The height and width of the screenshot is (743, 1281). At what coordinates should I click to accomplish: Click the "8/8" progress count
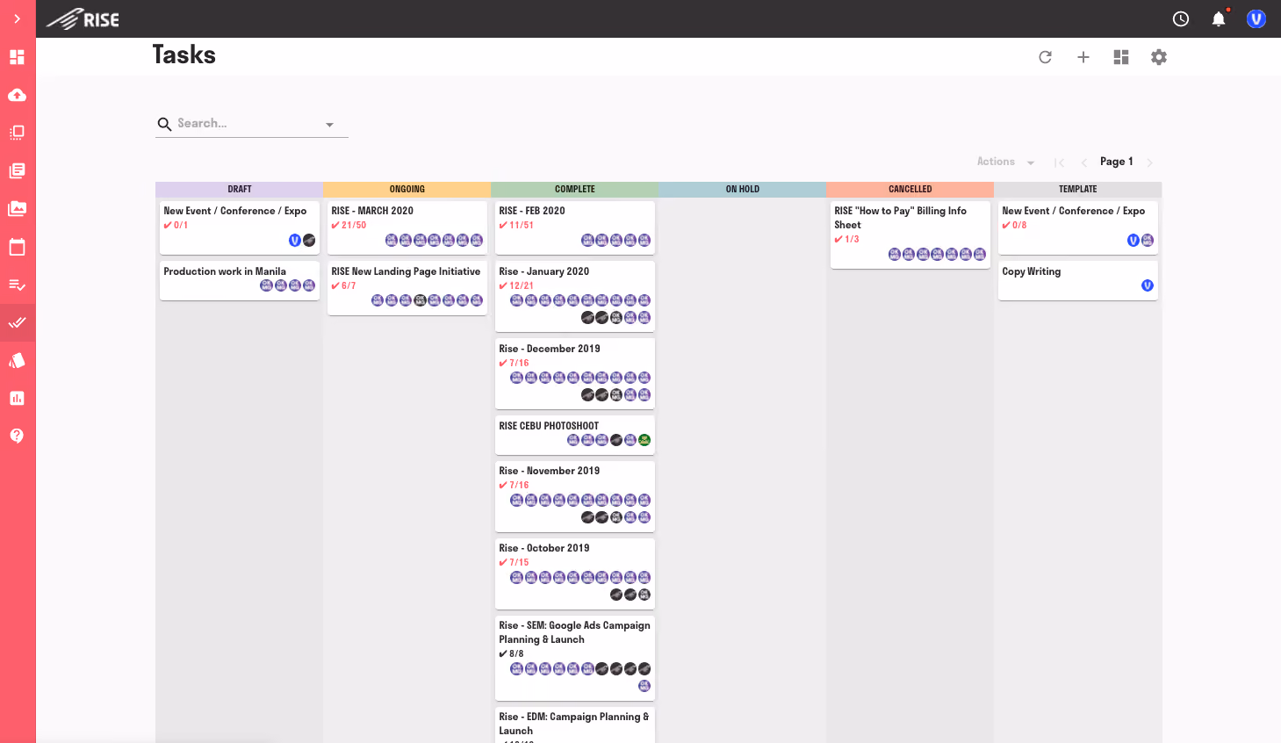coord(516,654)
